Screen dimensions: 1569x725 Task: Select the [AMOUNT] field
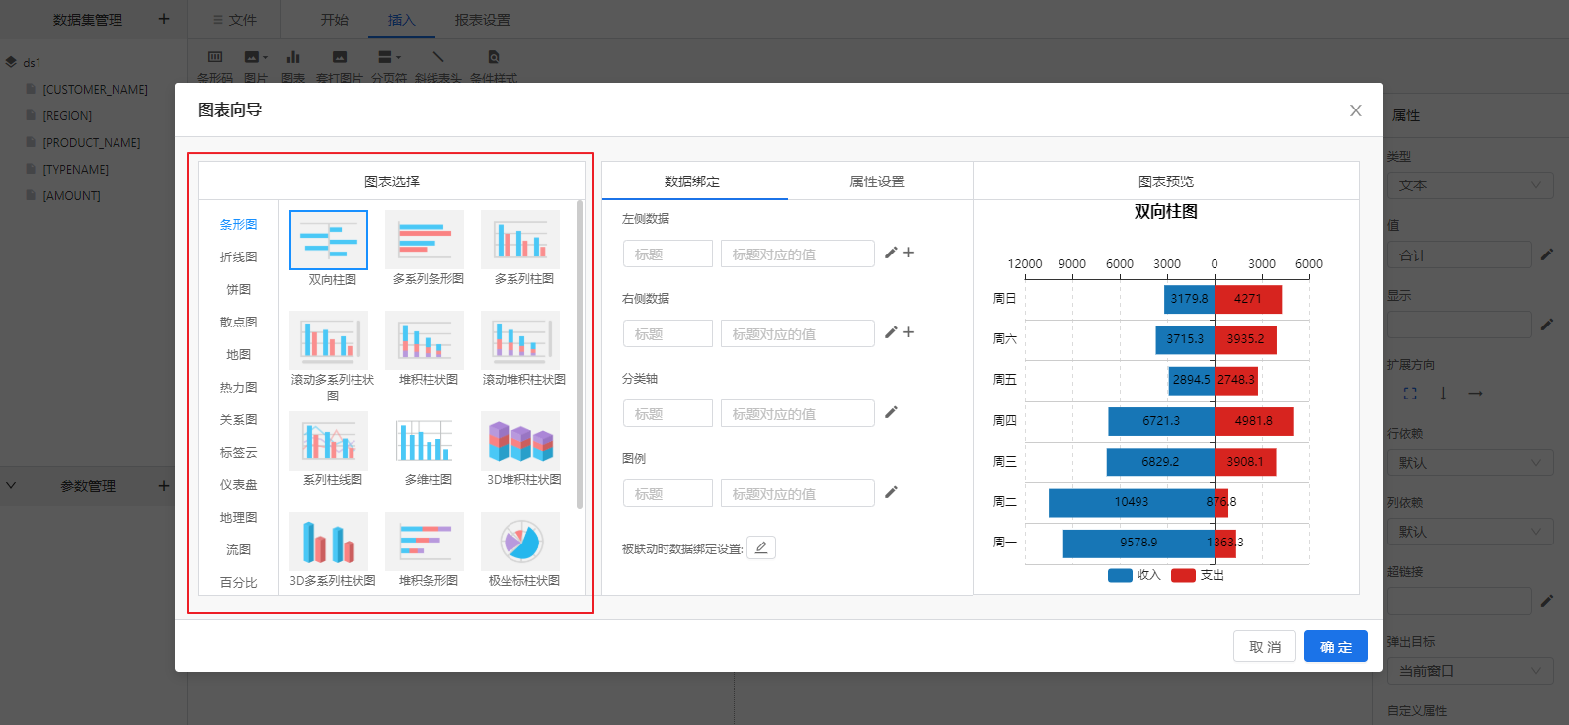[71, 195]
